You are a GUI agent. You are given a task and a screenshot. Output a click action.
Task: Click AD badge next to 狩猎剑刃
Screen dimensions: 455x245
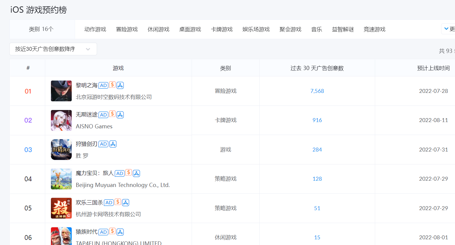click(103, 144)
